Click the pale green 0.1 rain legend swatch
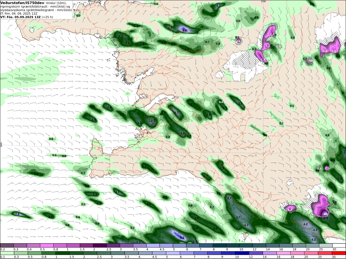The height and width of the screenshot is (259, 346). pyautogui.click(x=7, y=253)
